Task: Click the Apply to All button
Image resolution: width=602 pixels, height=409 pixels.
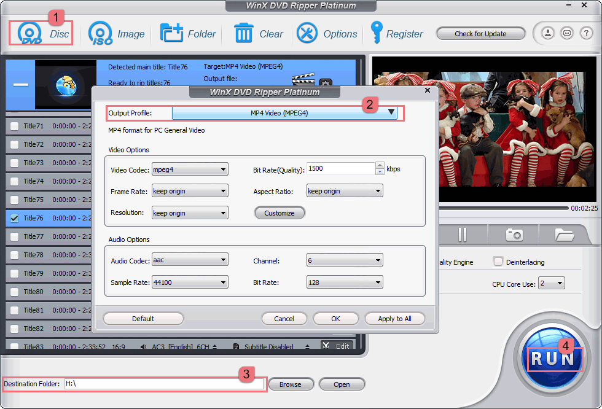Action: (394, 319)
